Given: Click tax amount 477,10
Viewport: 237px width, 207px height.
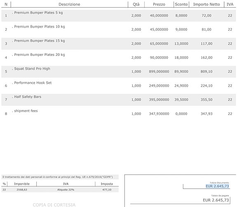Looking at the screenshot, I should (107, 190).
